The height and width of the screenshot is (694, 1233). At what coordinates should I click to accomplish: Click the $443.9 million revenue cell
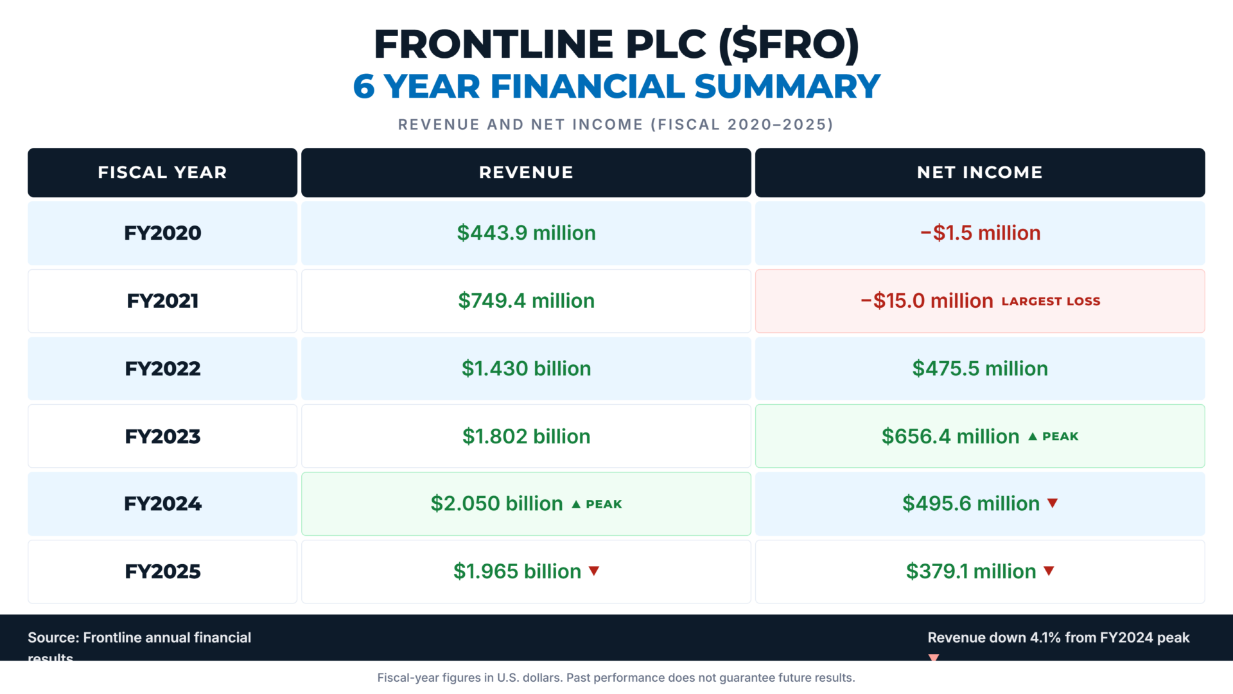coord(526,233)
